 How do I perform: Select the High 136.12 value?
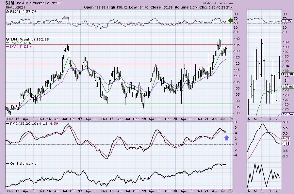(x=117, y=7)
